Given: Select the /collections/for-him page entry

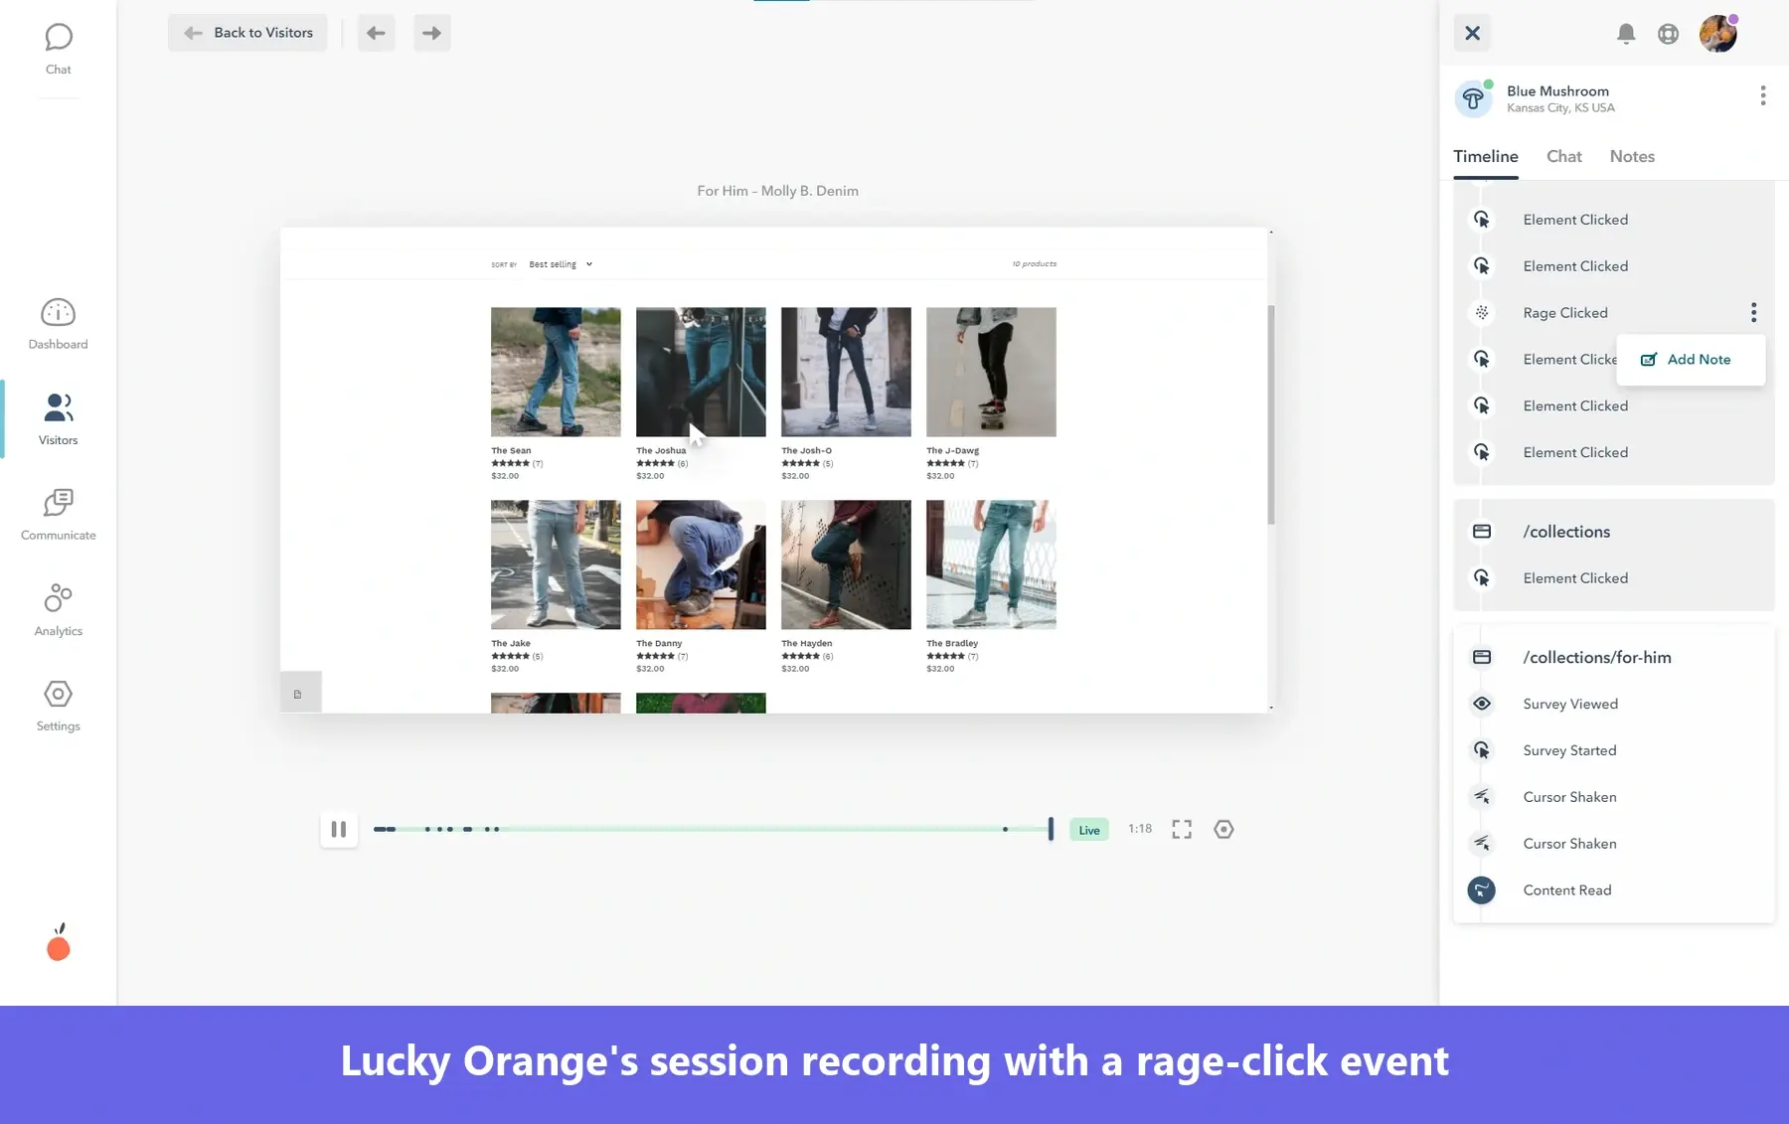Looking at the screenshot, I should pyautogui.click(x=1596, y=658).
